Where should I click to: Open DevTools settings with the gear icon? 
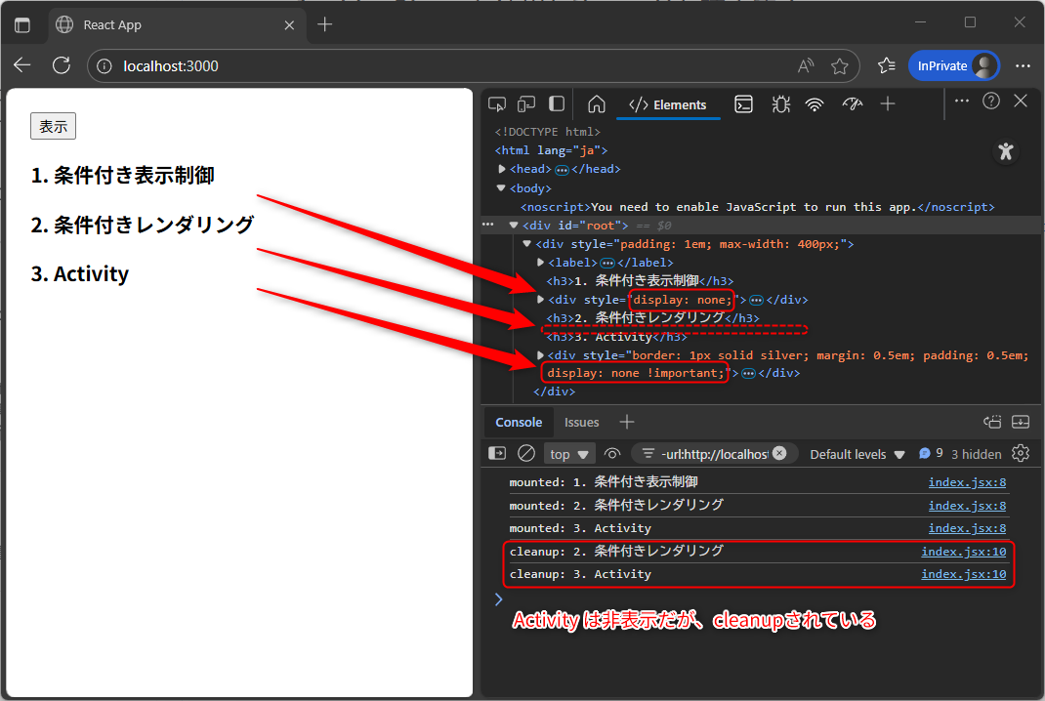(1021, 453)
